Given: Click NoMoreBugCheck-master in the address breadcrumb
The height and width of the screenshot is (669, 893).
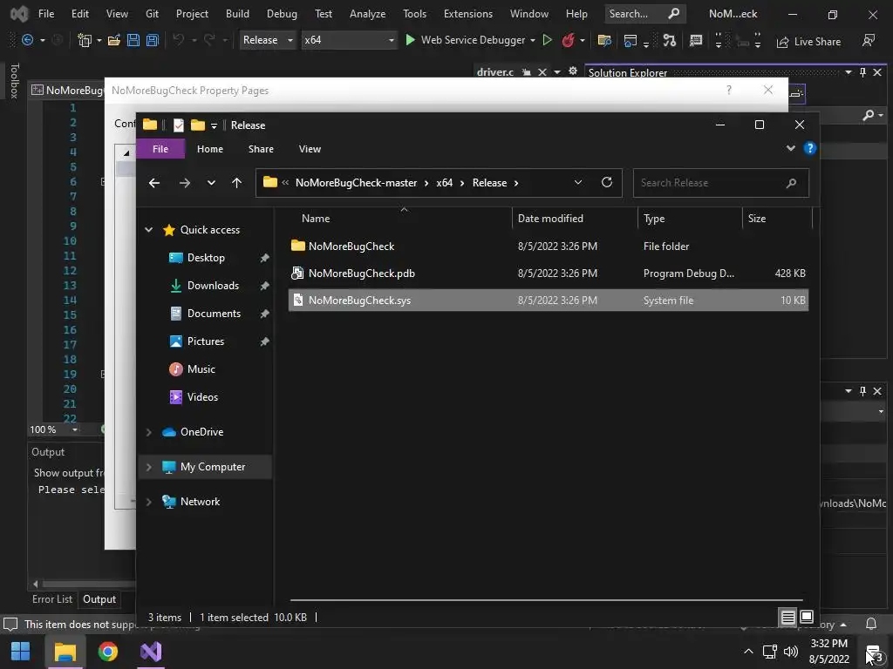Looking at the screenshot, I should coord(356,183).
